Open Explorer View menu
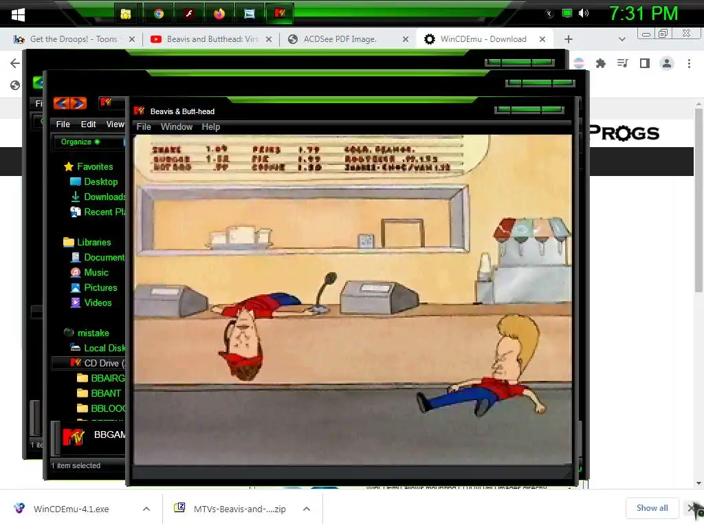 click(115, 124)
